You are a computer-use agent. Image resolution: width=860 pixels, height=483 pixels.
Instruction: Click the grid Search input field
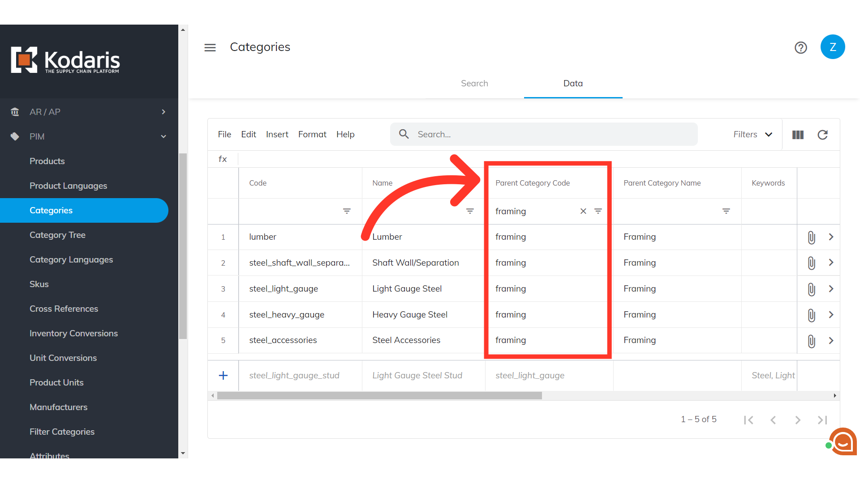[x=551, y=135]
